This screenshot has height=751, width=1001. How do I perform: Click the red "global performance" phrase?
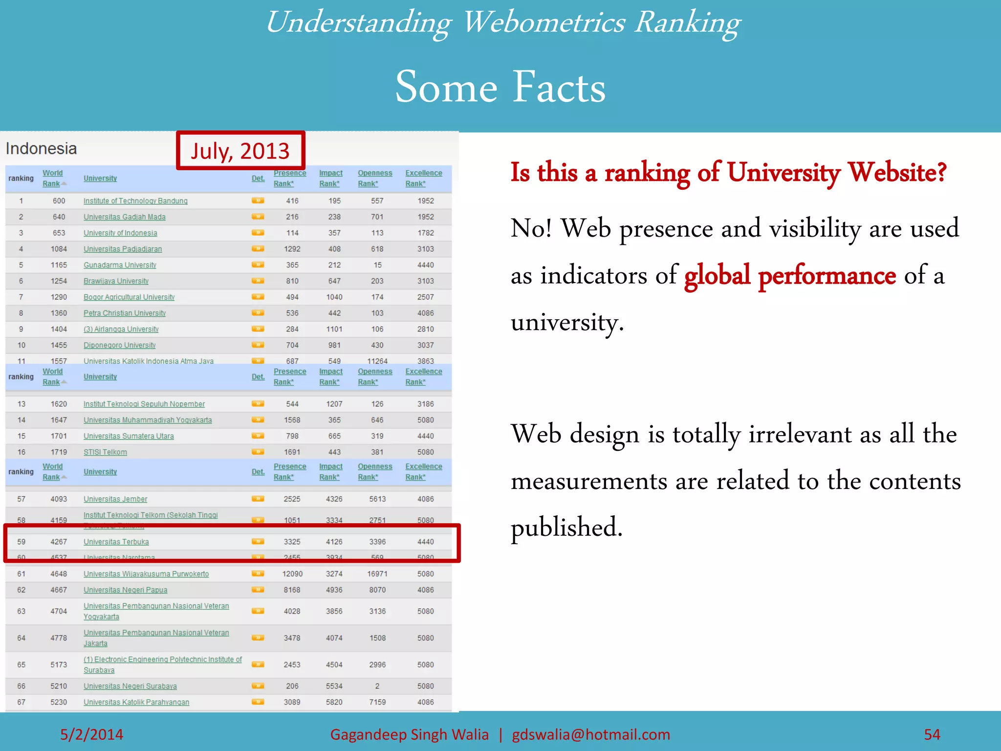(790, 275)
